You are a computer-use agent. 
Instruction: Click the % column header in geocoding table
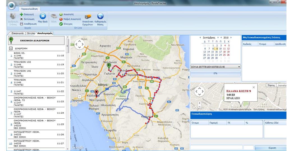254,123
